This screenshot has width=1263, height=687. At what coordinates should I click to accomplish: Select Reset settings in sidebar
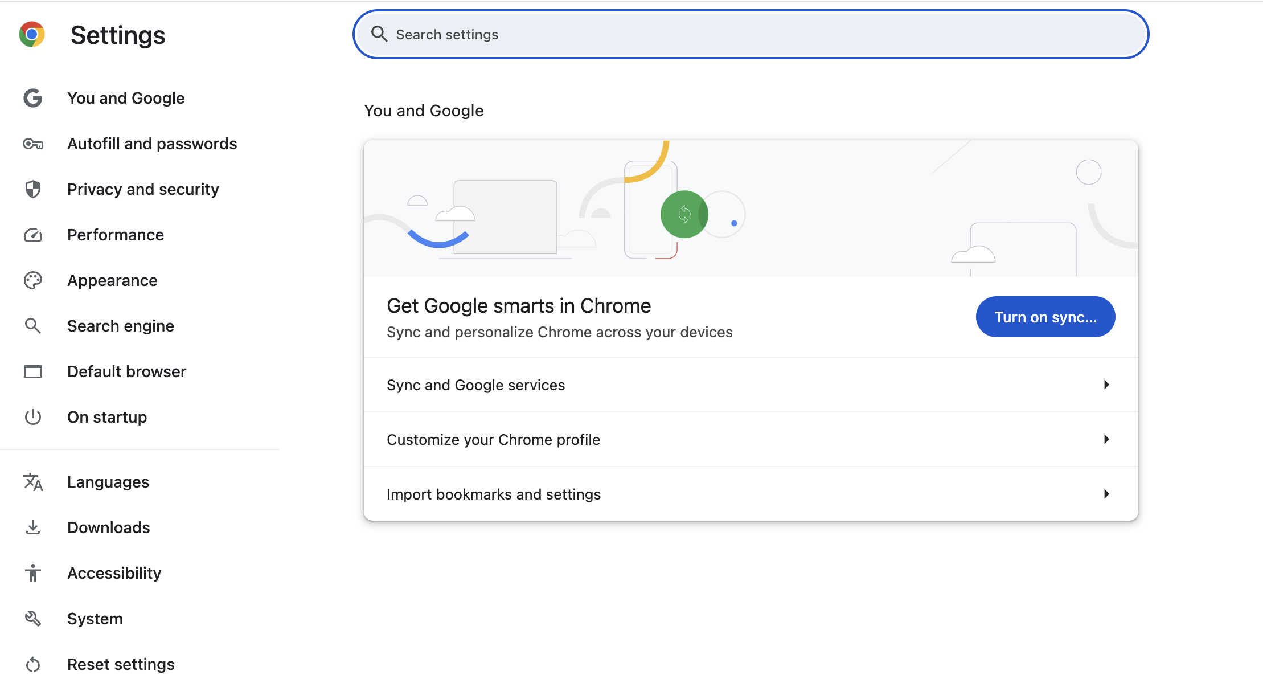coord(121,664)
